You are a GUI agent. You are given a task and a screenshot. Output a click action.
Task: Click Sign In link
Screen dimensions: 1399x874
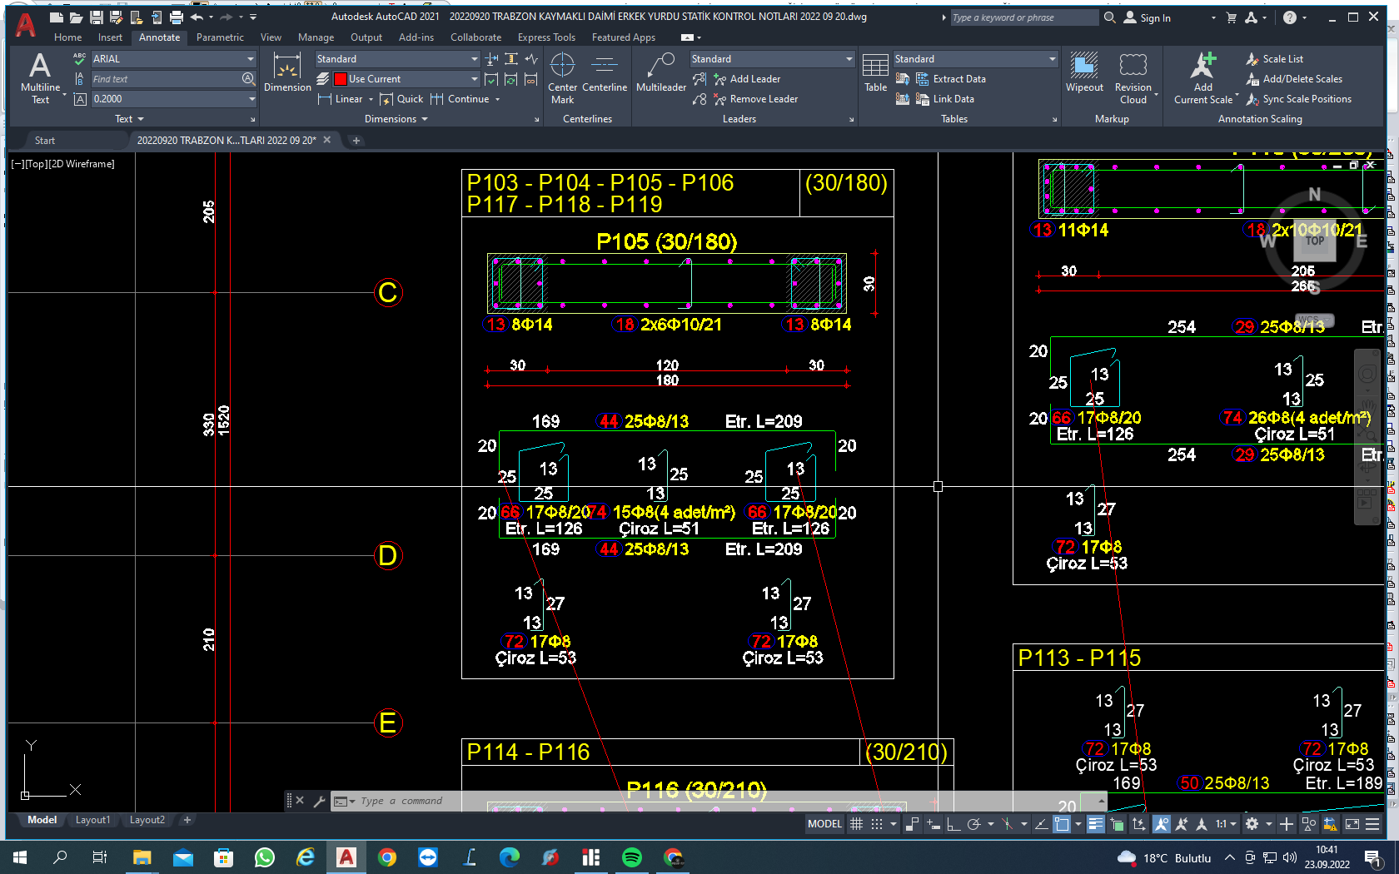(1147, 17)
